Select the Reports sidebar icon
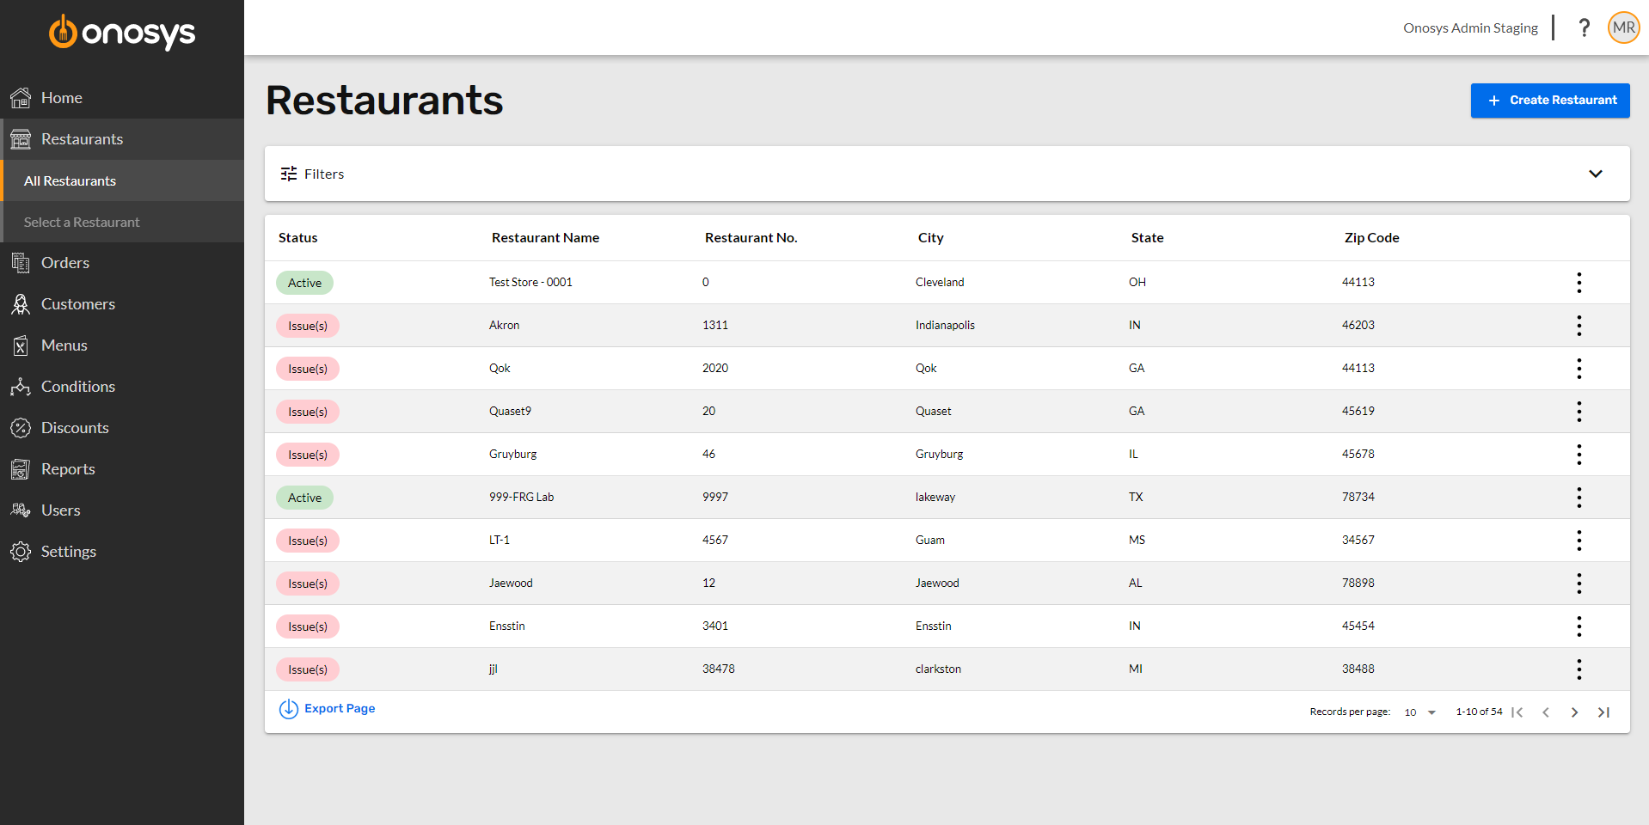 (x=21, y=468)
